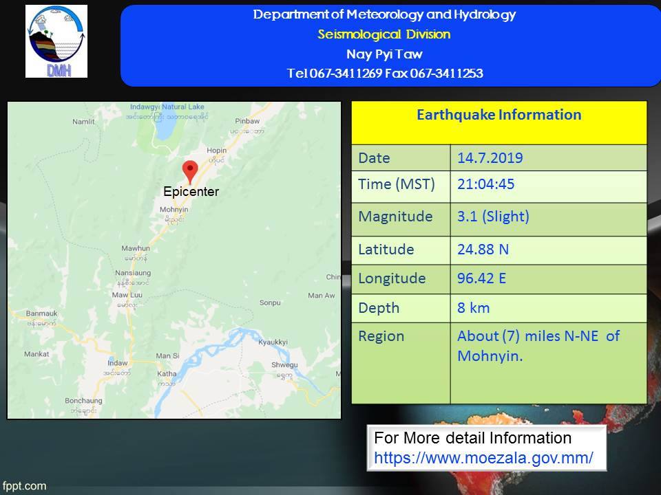Click the Seismological Division heading text
661x495 pixels.
(384, 34)
